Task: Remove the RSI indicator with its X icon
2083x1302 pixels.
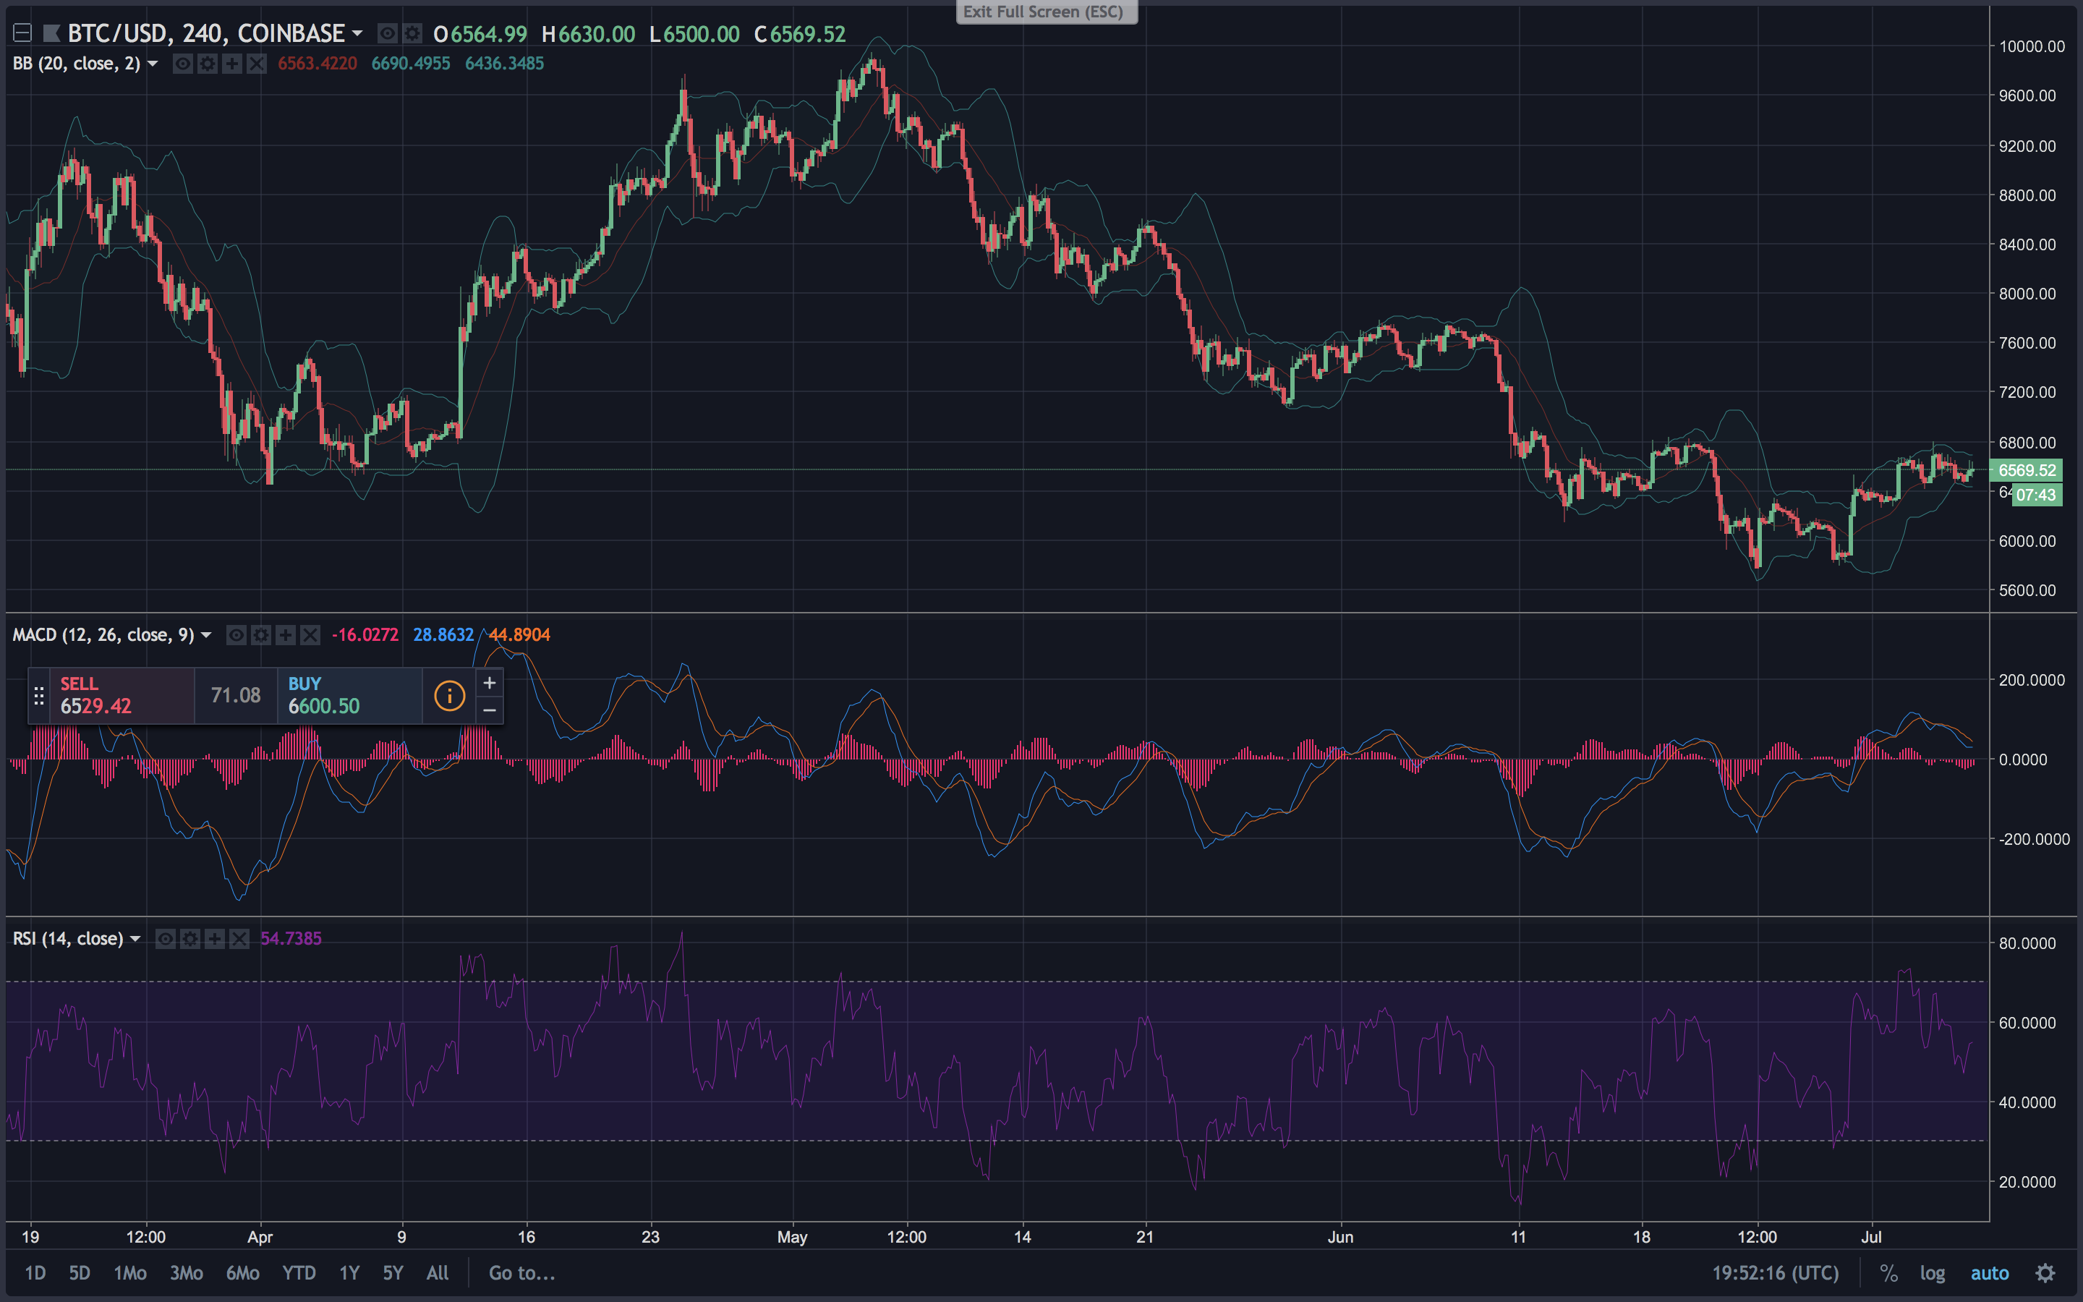Action: pos(239,939)
